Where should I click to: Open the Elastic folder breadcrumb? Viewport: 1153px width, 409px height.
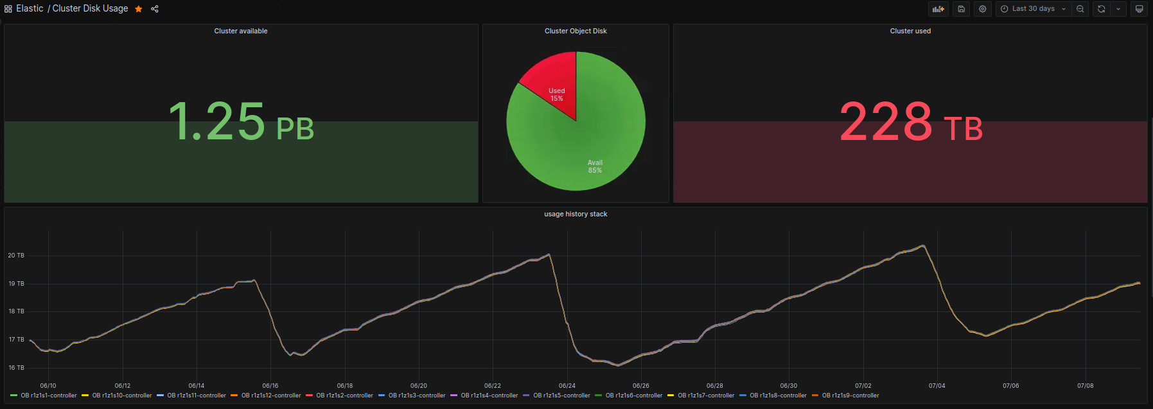[x=30, y=9]
